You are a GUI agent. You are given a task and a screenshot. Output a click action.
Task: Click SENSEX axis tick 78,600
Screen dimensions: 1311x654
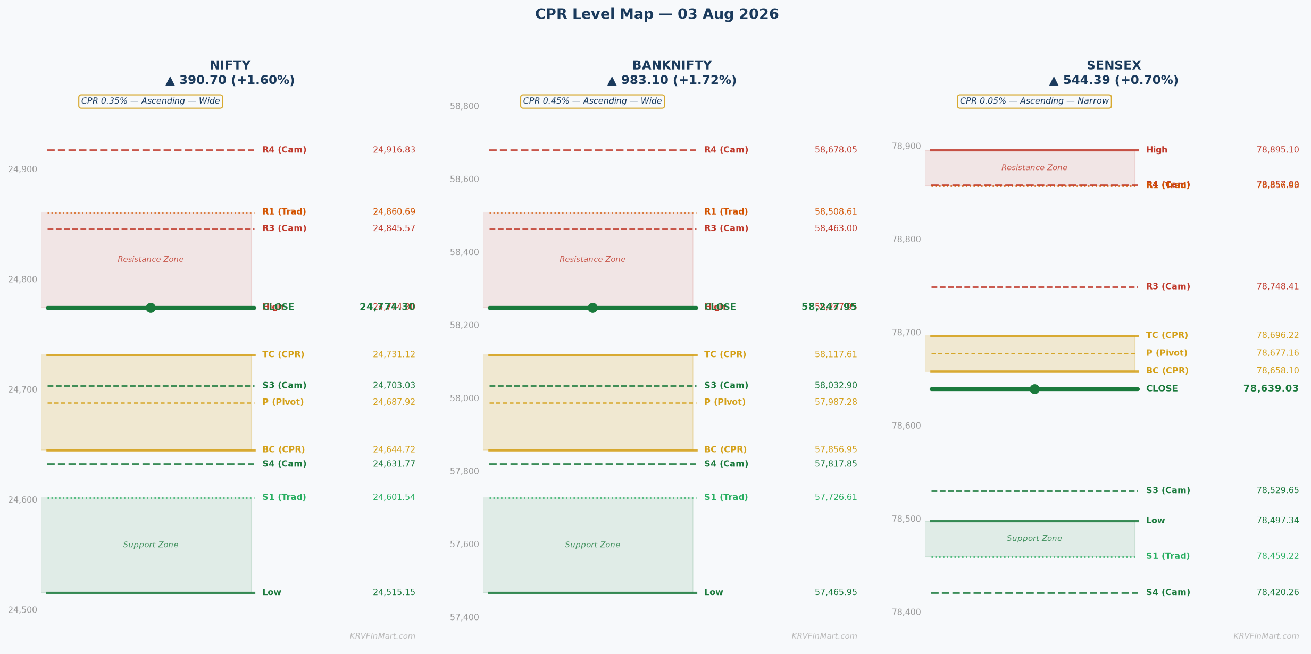[x=906, y=426]
